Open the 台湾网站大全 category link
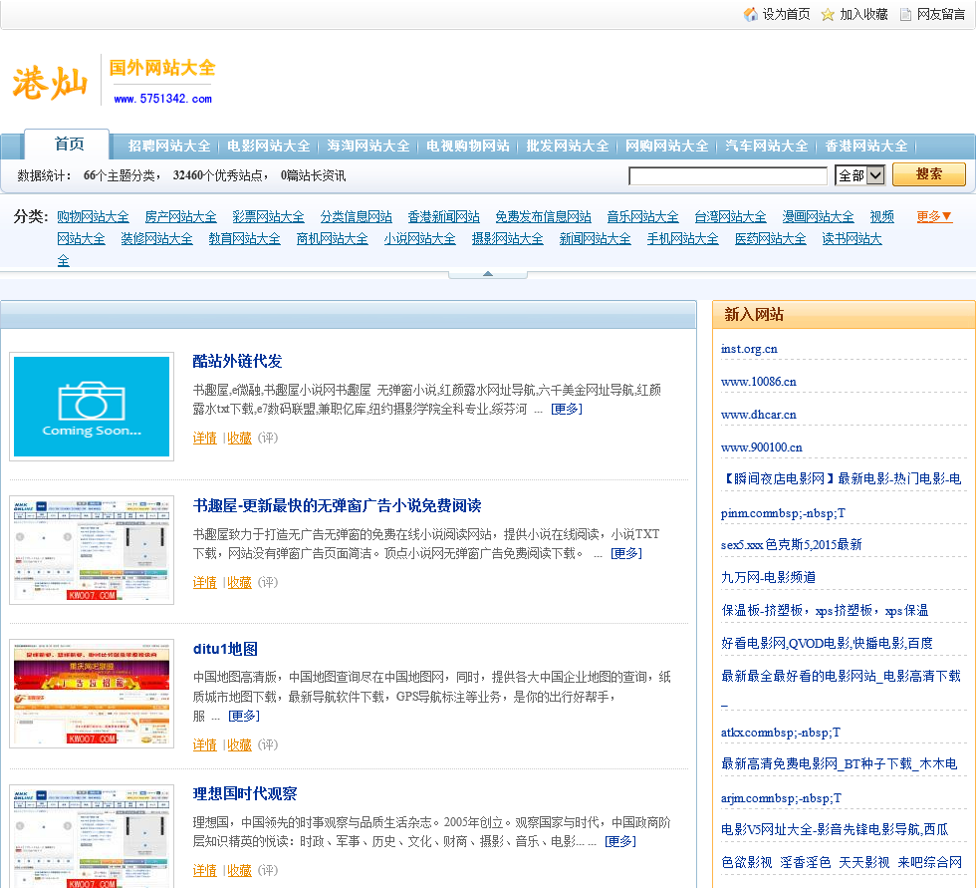 coord(731,216)
